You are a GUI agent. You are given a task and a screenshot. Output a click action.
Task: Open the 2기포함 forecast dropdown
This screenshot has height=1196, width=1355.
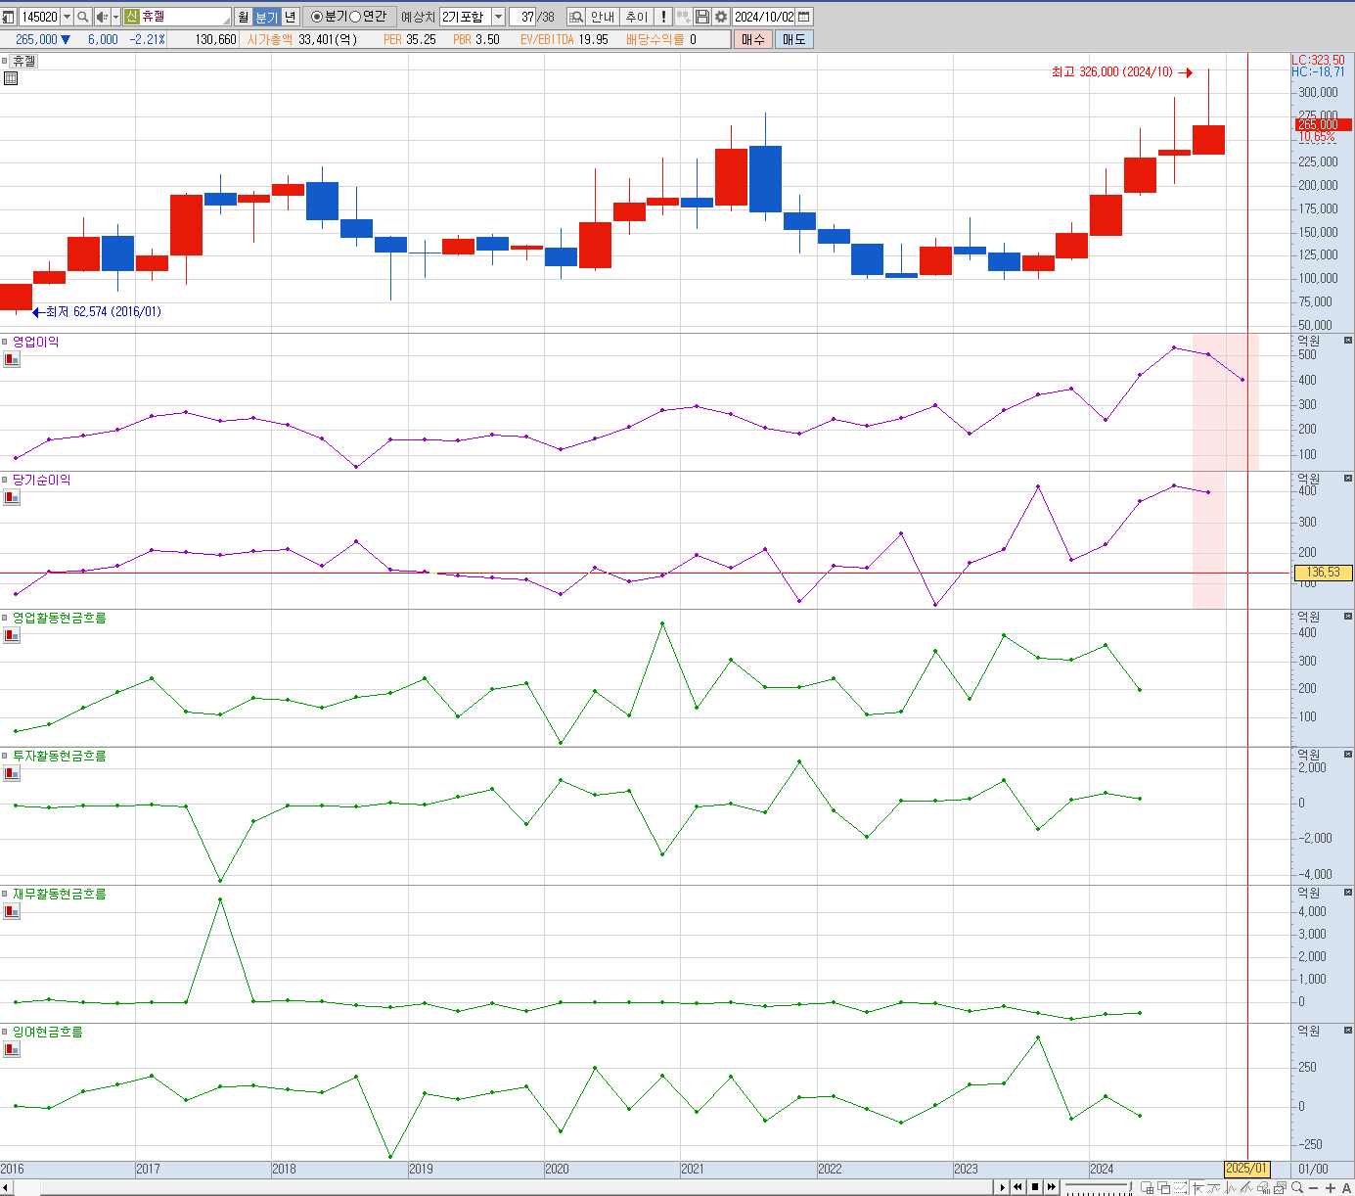click(498, 17)
